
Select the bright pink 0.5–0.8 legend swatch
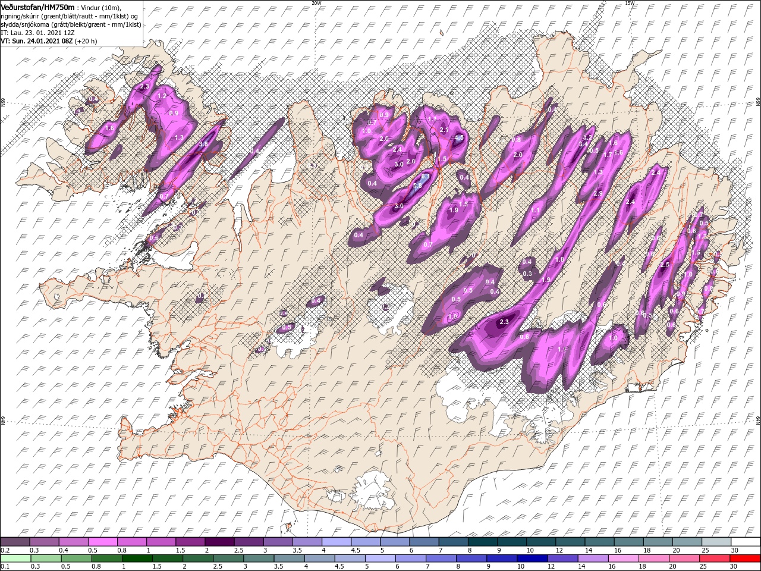[103, 542]
